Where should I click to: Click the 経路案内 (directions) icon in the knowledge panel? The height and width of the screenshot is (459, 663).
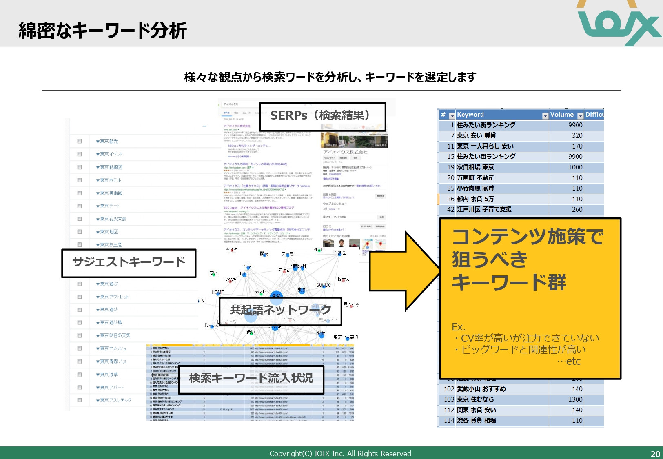click(344, 158)
